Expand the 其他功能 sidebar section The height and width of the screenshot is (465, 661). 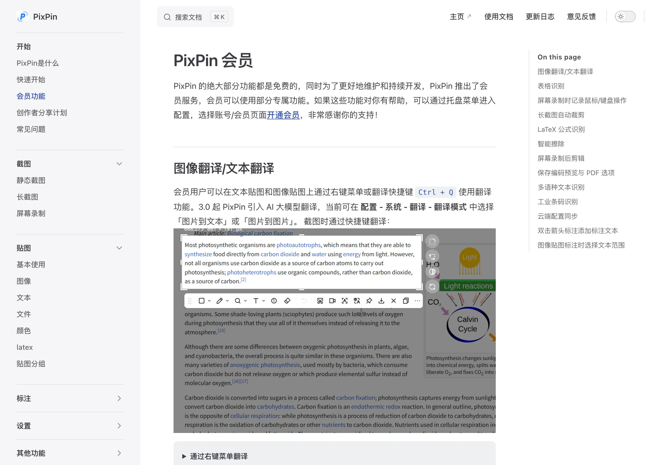[119, 453]
